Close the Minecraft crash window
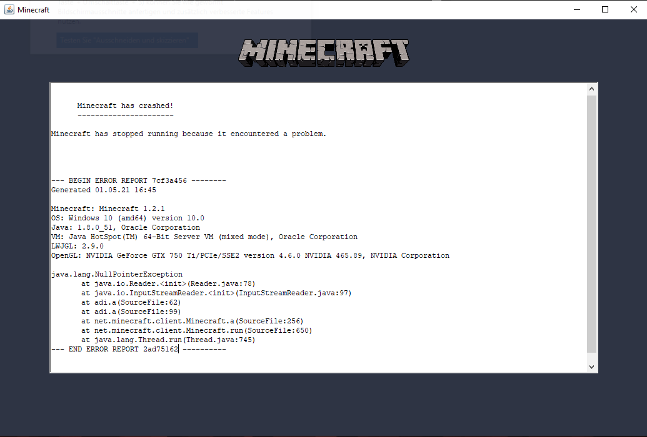The width and height of the screenshot is (647, 437). point(633,9)
